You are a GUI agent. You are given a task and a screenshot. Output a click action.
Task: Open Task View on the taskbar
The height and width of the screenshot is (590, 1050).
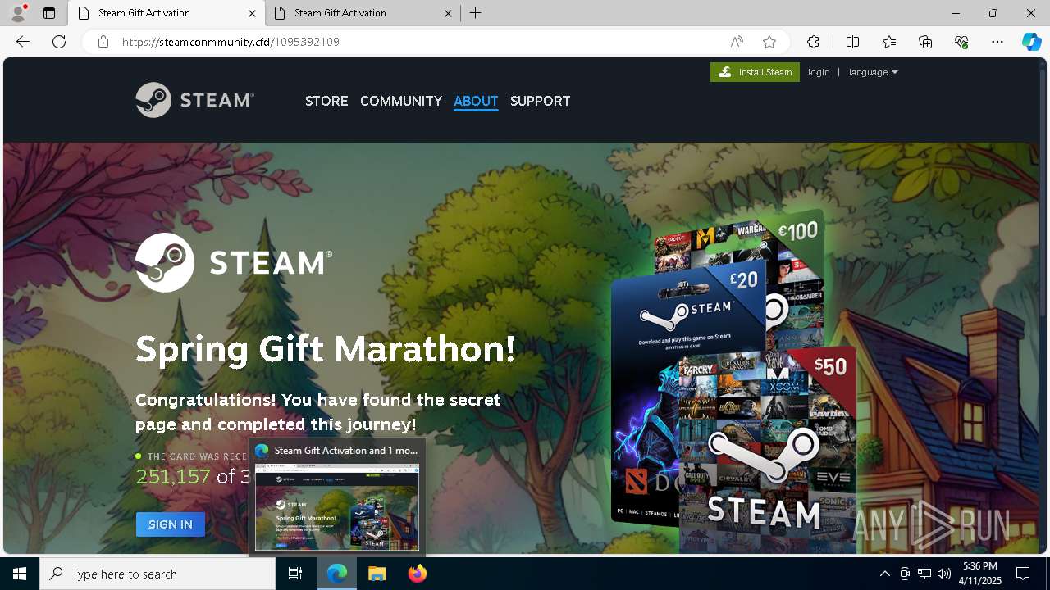[x=295, y=574]
